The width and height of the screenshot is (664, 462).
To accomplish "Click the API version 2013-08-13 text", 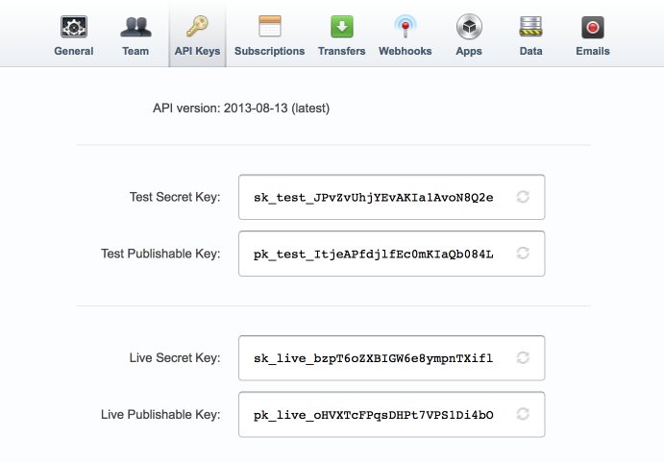I will click(x=241, y=108).
